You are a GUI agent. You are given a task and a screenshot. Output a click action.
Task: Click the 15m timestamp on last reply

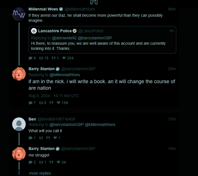tap(172, 149)
